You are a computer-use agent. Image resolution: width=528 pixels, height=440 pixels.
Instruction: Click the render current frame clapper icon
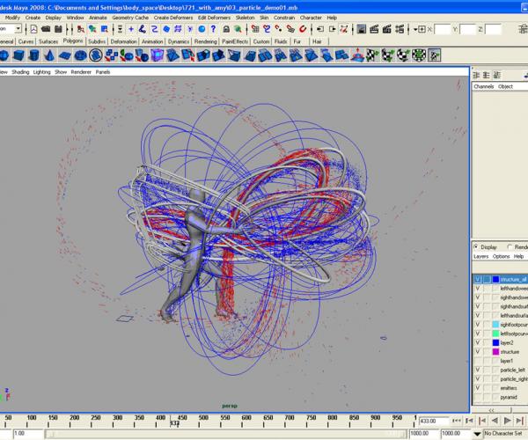click(x=374, y=29)
